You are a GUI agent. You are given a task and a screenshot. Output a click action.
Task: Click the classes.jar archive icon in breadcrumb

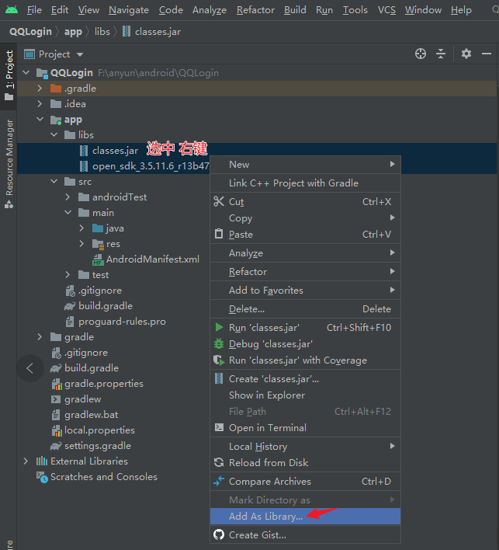click(x=126, y=32)
